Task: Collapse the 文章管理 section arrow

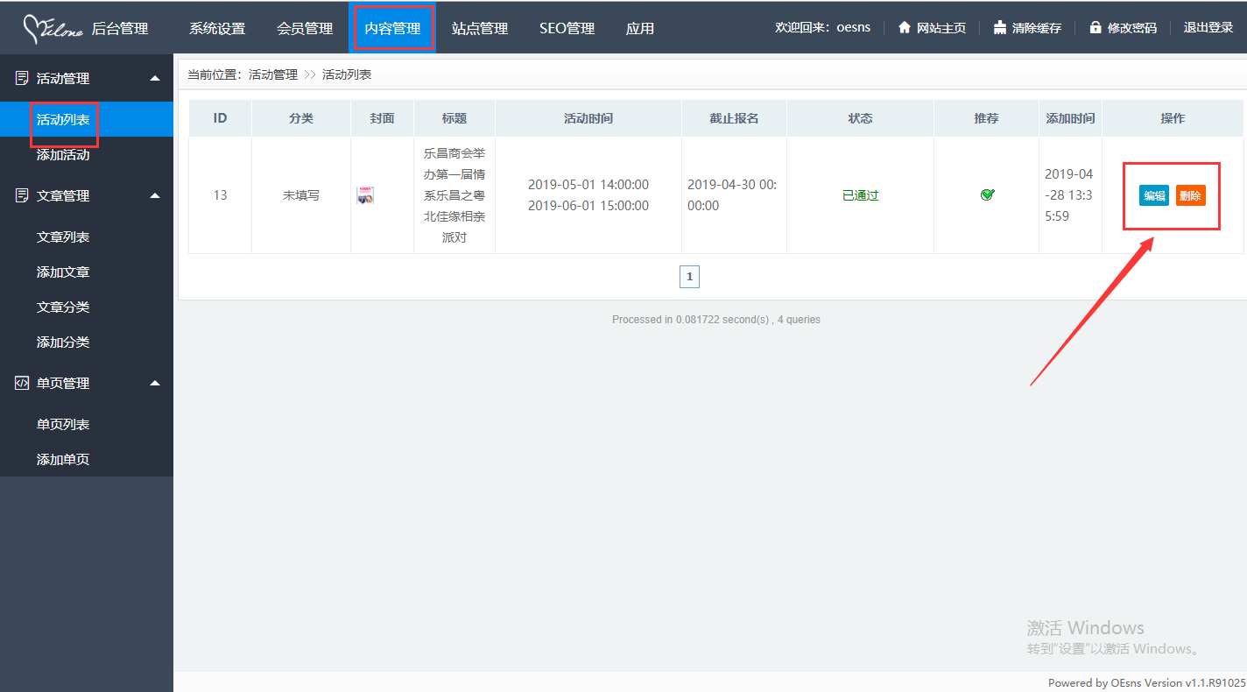Action: 155,195
